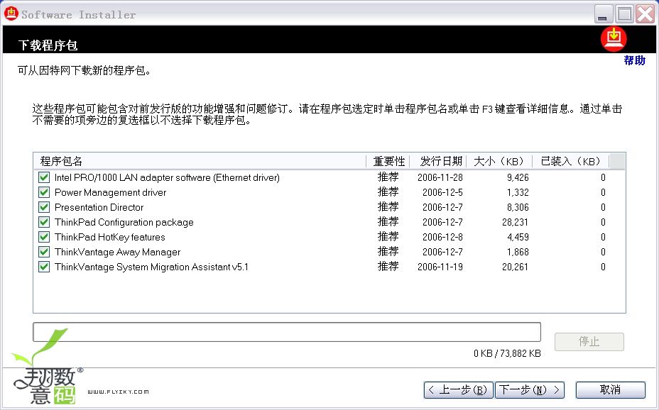Minimize the Software Installer window

click(603, 14)
